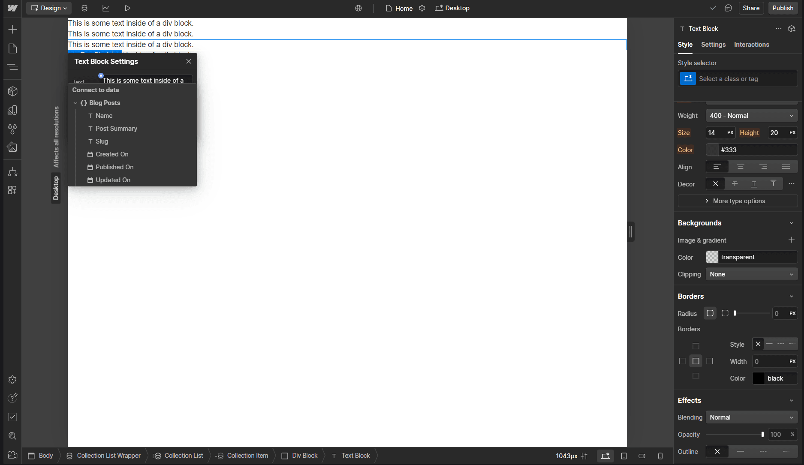Click the Style selector class field
804x465 pixels.
747,79
